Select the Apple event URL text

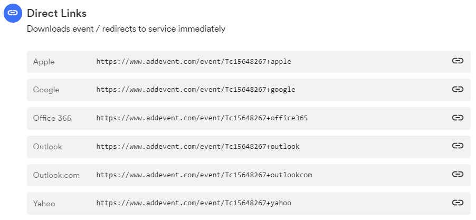click(194, 62)
